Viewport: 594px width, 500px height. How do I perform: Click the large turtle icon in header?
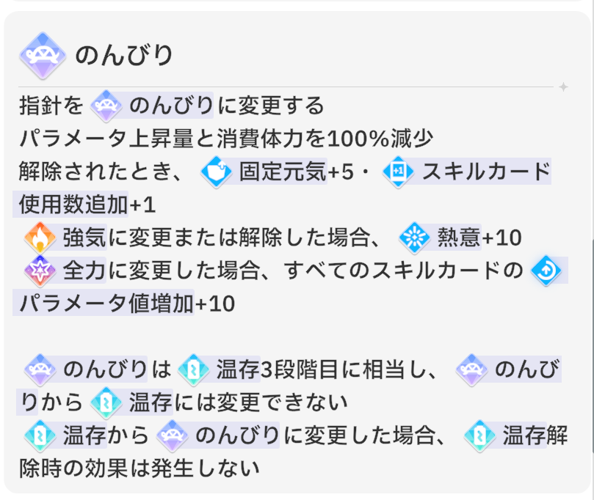point(43,56)
